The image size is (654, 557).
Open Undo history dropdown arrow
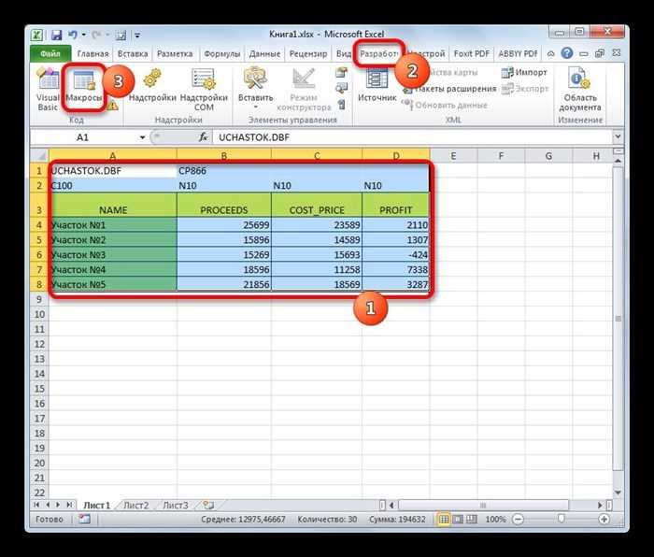(x=84, y=36)
